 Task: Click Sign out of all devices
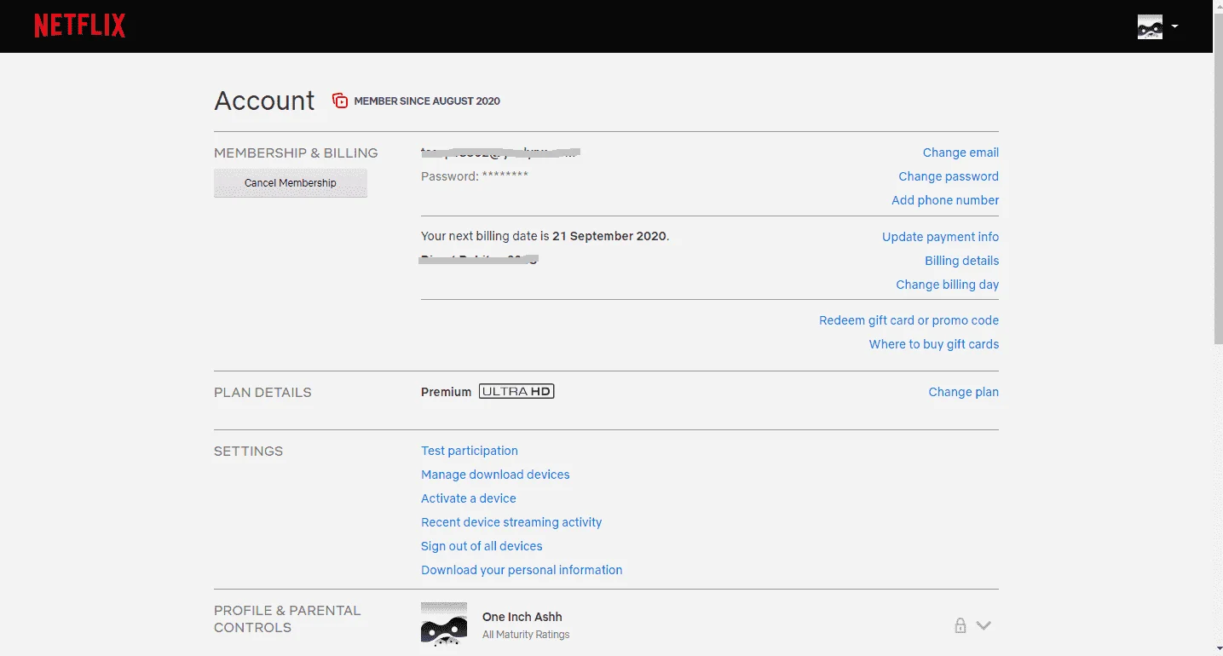482,546
